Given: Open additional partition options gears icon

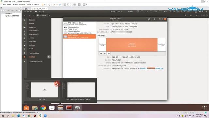Looking at the screenshot, I should 109,53.
